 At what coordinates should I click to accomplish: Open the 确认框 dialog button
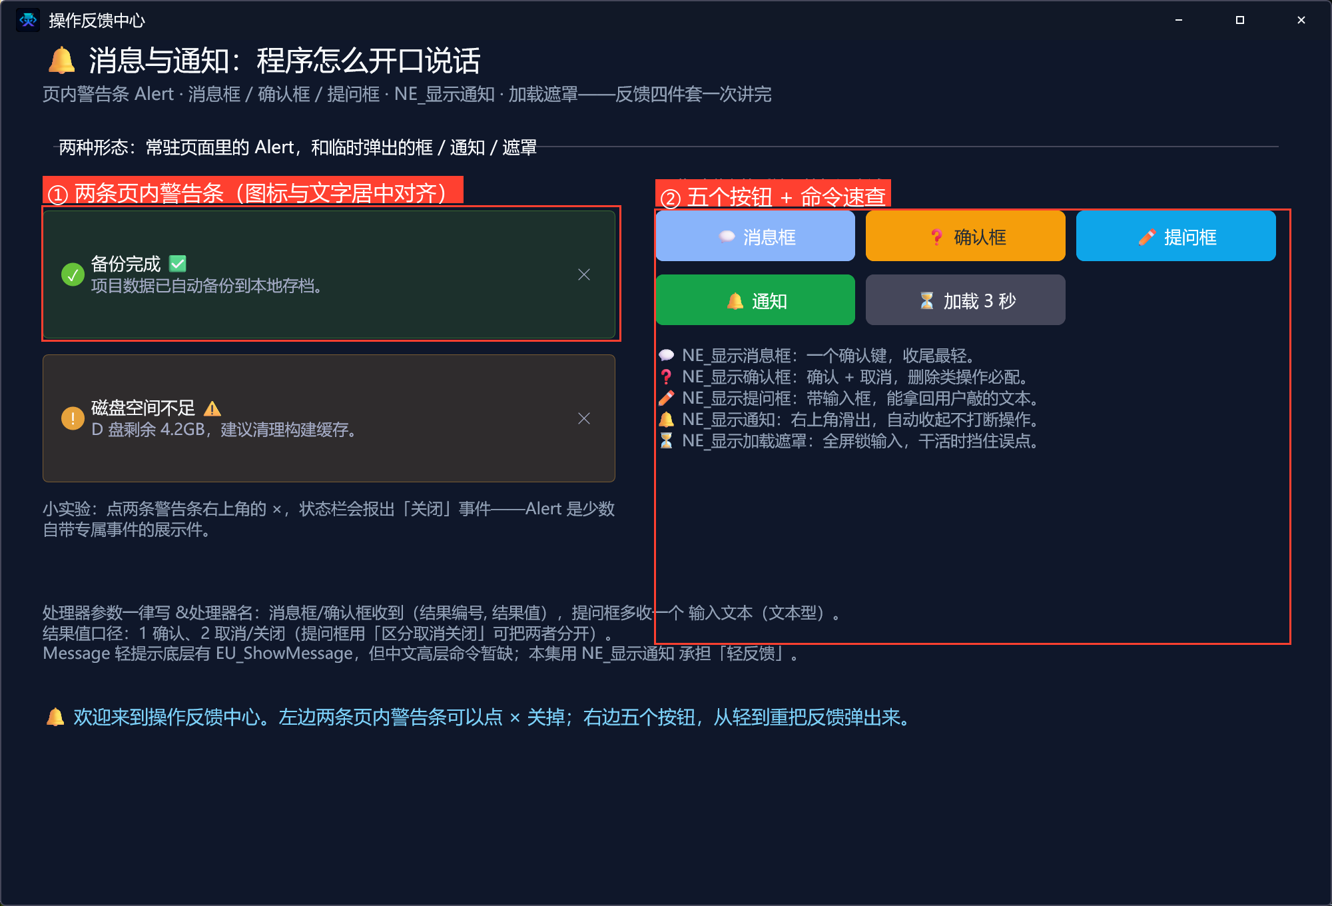pos(965,236)
